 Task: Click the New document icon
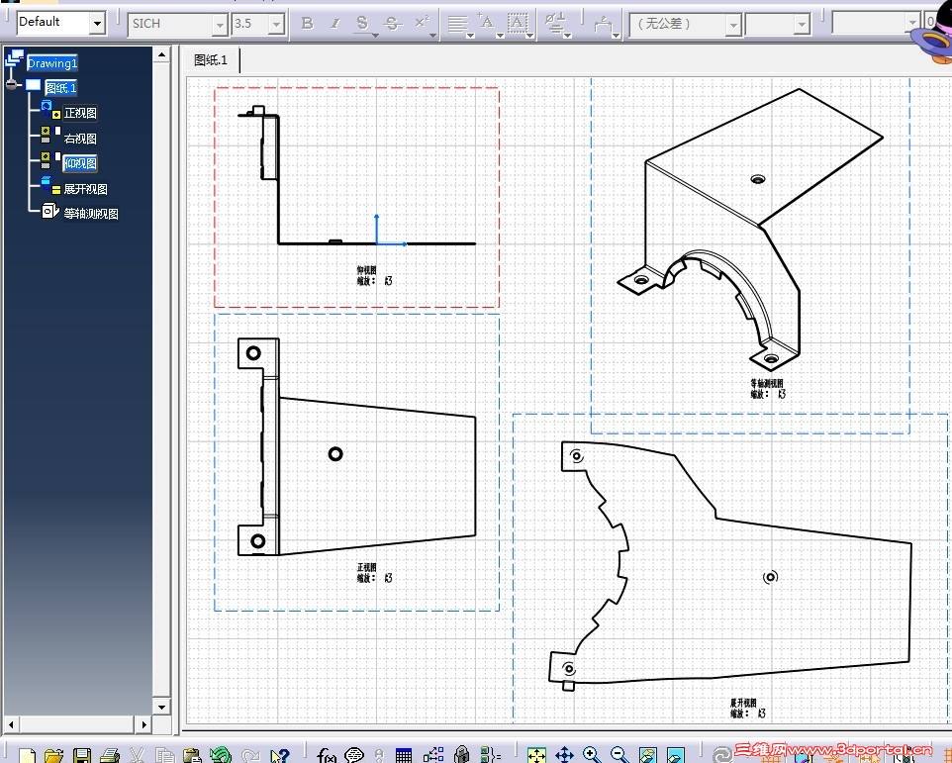[27, 756]
